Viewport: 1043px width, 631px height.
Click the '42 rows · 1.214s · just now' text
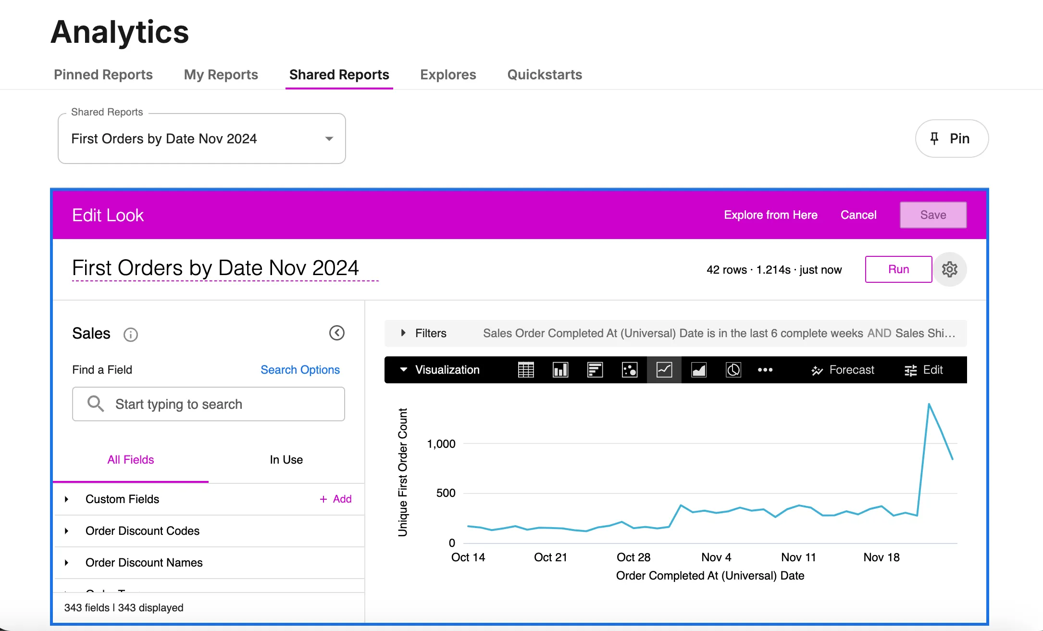click(x=774, y=270)
